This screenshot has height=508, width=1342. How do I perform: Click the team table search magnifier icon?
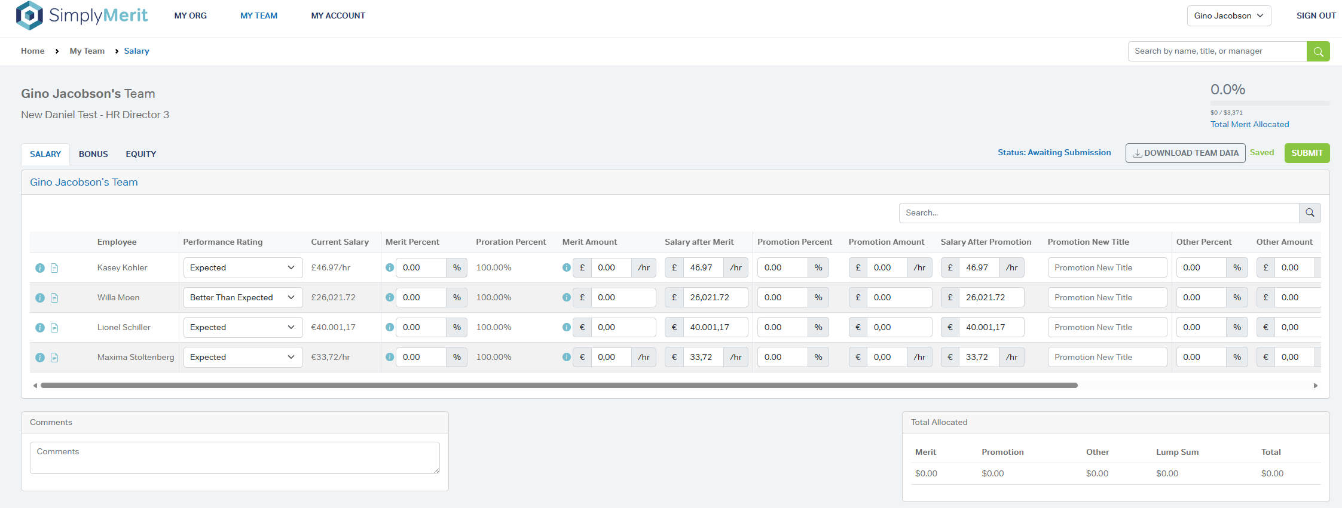pyautogui.click(x=1309, y=213)
